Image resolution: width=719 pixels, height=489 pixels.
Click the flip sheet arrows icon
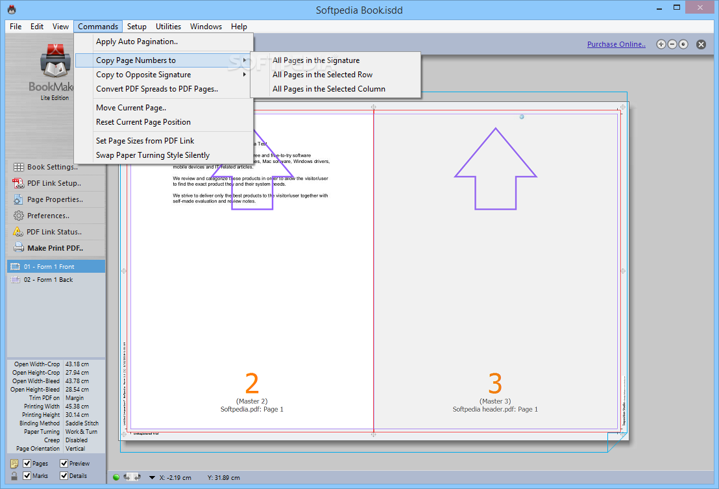tap(132, 477)
